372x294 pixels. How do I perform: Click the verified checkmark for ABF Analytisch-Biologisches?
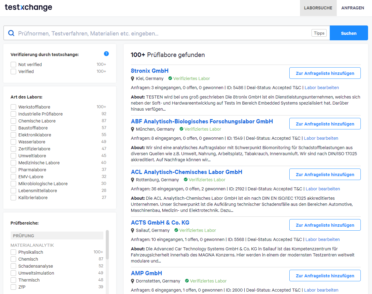pyautogui.click(x=181, y=129)
